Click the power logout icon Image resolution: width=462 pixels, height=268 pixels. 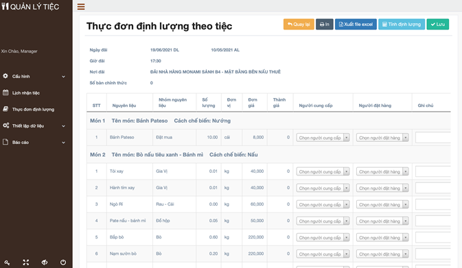point(63,262)
